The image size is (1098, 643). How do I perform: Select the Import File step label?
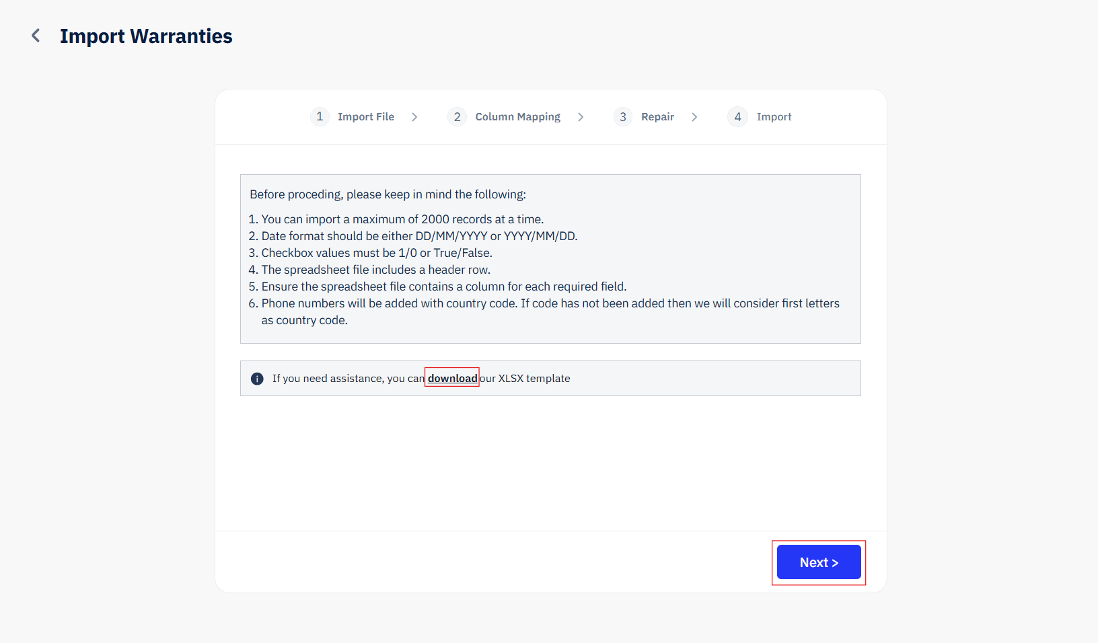click(366, 117)
